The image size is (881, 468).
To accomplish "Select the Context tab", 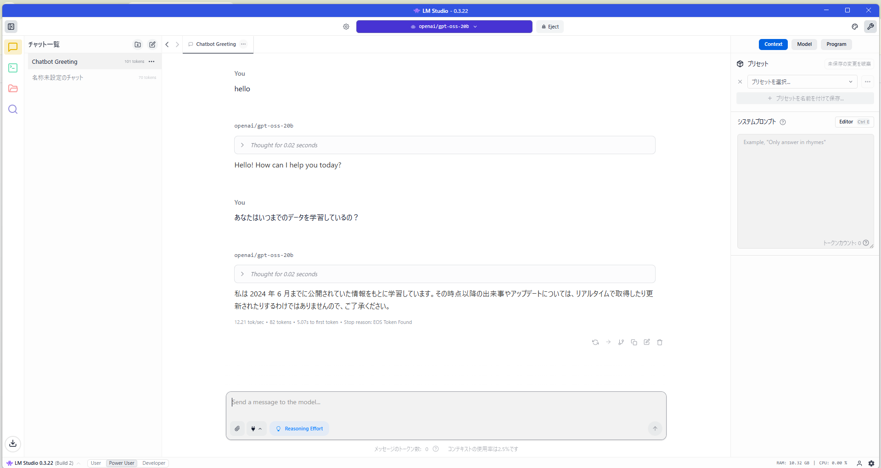I will click(x=773, y=44).
